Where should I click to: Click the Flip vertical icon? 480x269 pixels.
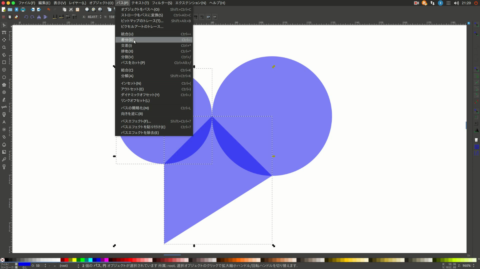pyautogui.click(x=46, y=17)
